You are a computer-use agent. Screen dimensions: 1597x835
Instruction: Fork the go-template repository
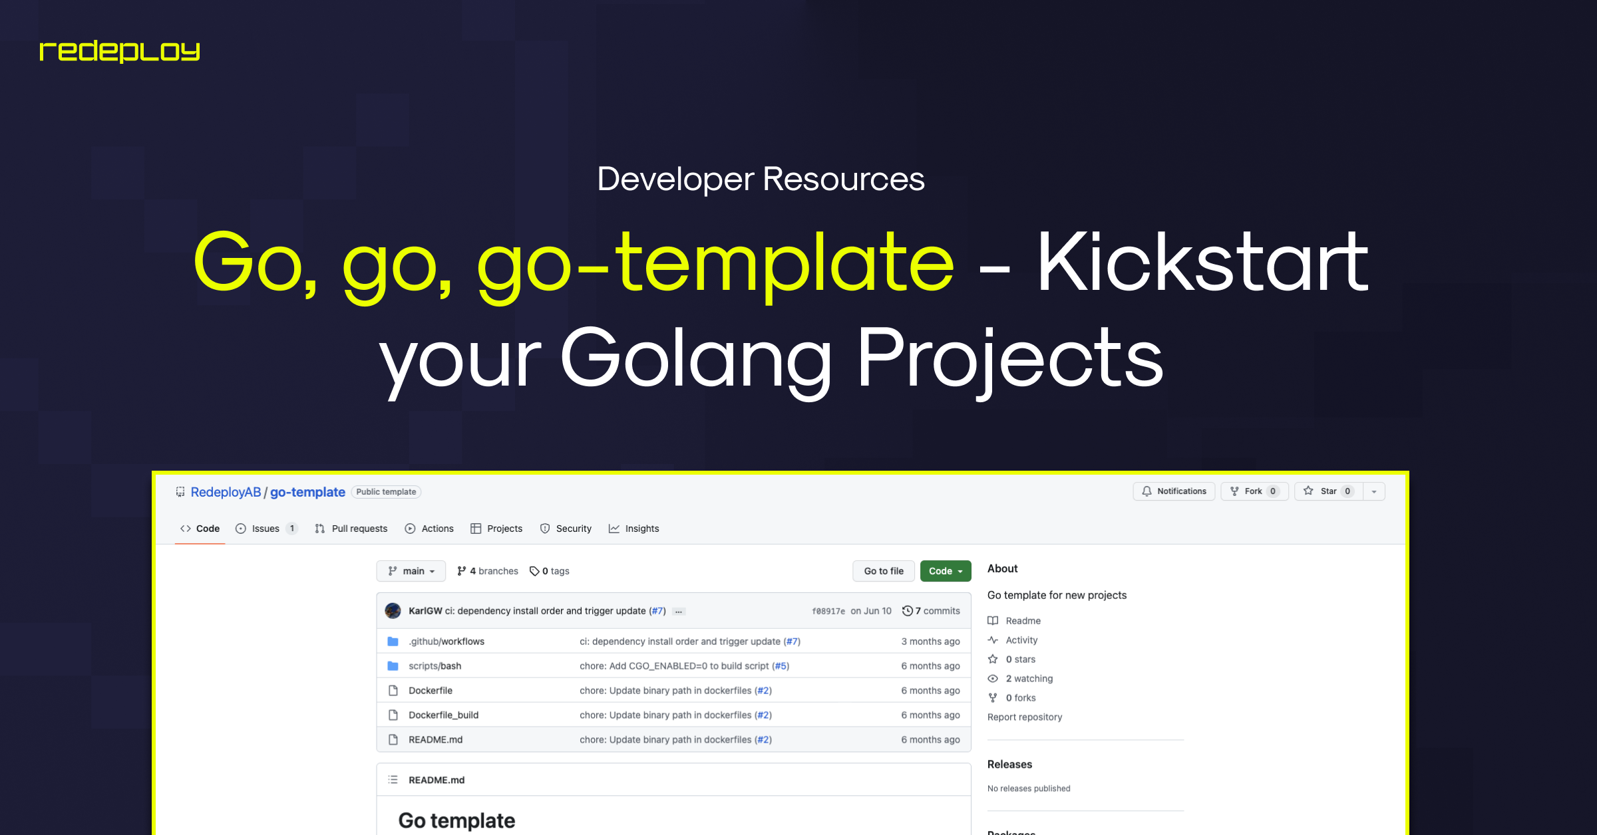tap(1254, 491)
